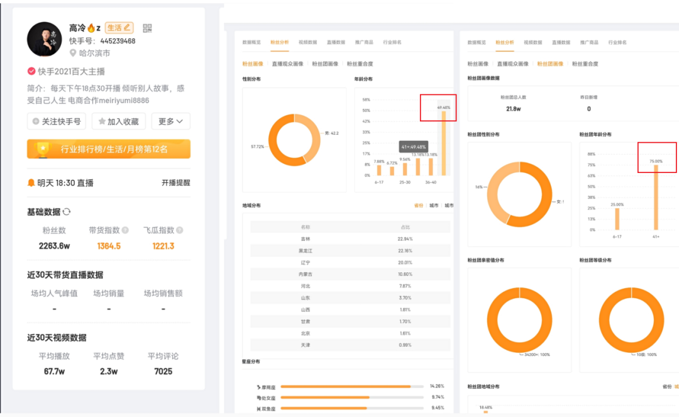Viewport: 679px width, 417px height.
Task: Click the bell icon before 明天 18:30 直播
Action: coord(31,183)
